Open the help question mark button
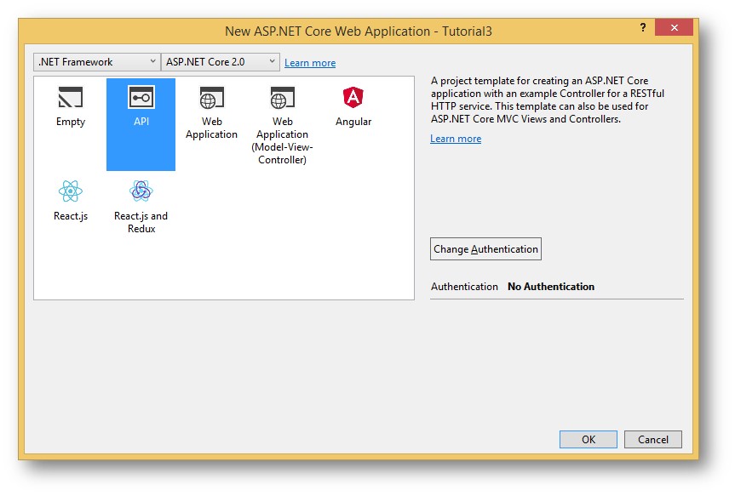 [x=643, y=27]
